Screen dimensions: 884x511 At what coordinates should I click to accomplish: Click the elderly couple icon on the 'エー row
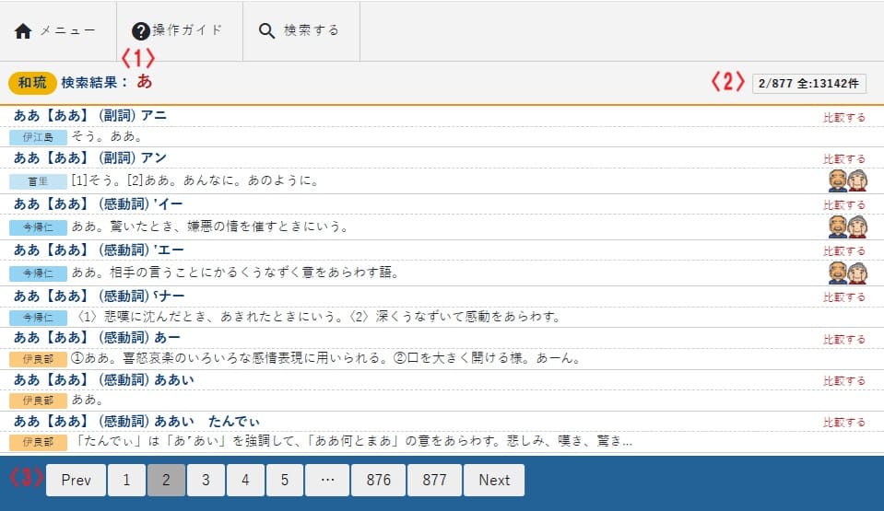847,273
